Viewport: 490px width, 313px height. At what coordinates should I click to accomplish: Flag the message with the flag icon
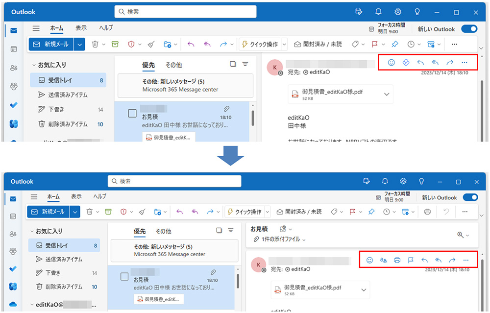(411, 260)
